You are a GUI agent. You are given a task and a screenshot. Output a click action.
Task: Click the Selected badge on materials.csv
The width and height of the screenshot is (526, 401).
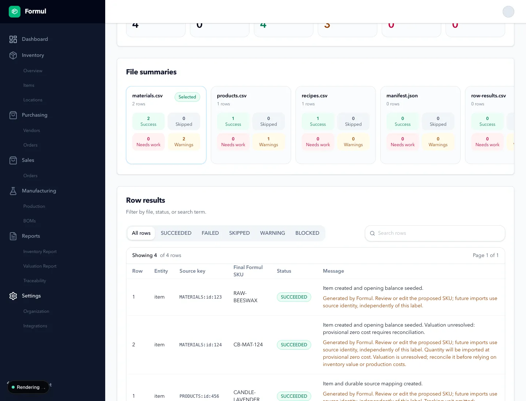[x=187, y=97]
